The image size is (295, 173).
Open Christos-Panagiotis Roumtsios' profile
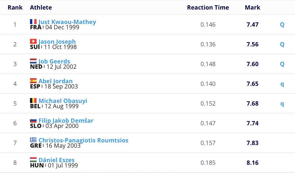[x=83, y=140]
